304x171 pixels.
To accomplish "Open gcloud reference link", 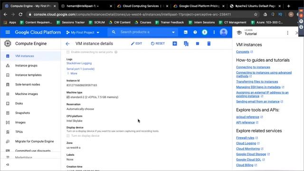I will pos(247,117).
